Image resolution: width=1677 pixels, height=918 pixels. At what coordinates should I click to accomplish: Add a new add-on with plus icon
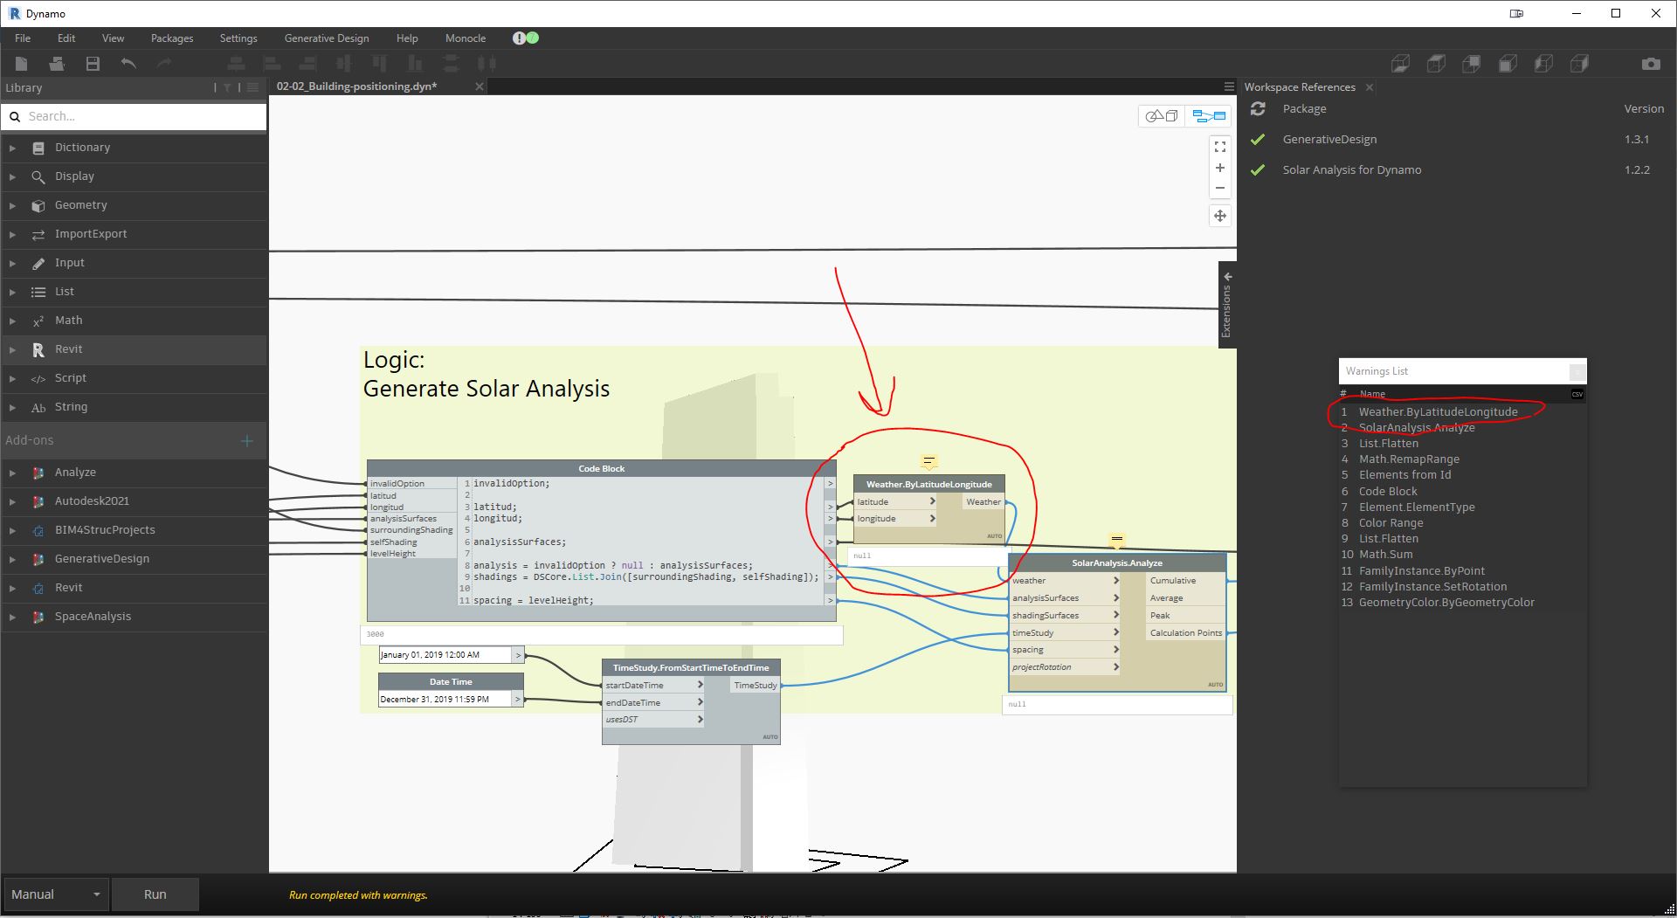pos(247,441)
